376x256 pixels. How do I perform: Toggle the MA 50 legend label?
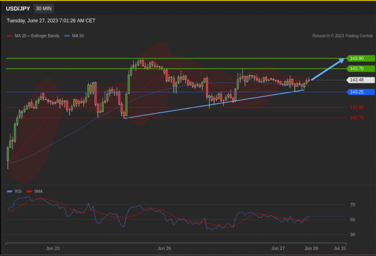[78, 36]
